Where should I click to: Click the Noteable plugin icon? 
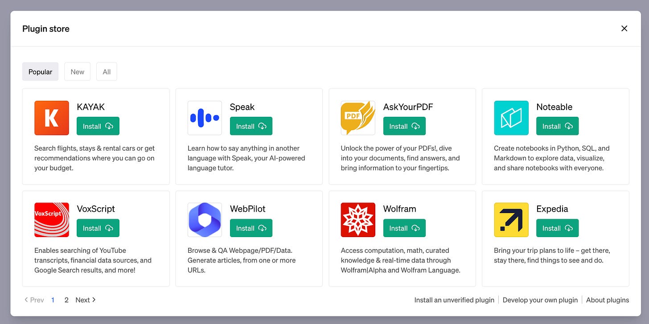point(511,118)
